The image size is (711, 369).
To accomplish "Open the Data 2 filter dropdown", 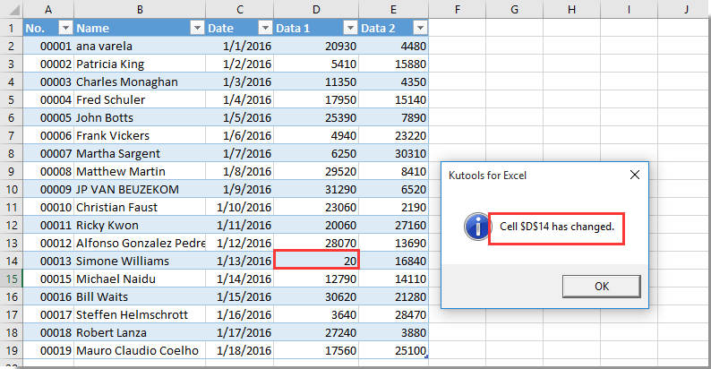I will (419, 28).
